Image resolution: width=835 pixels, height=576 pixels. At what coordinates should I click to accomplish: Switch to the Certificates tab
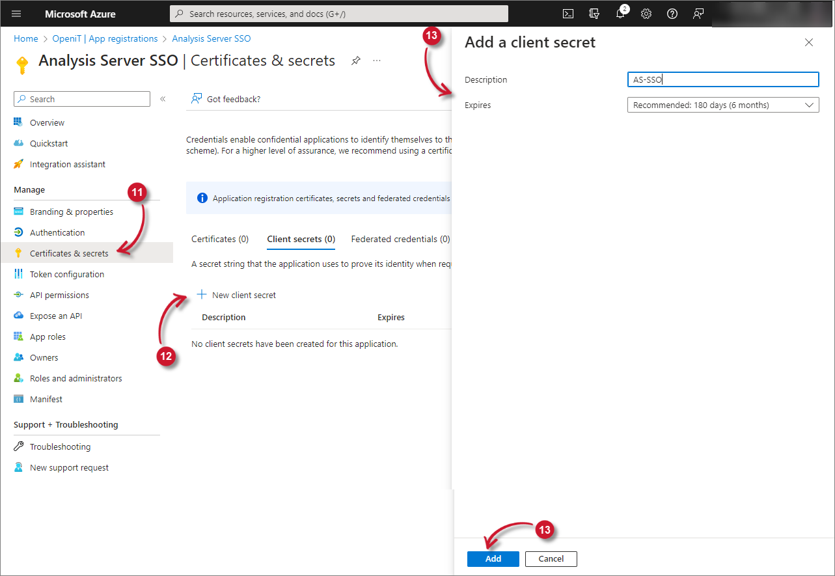click(x=219, y=239)
